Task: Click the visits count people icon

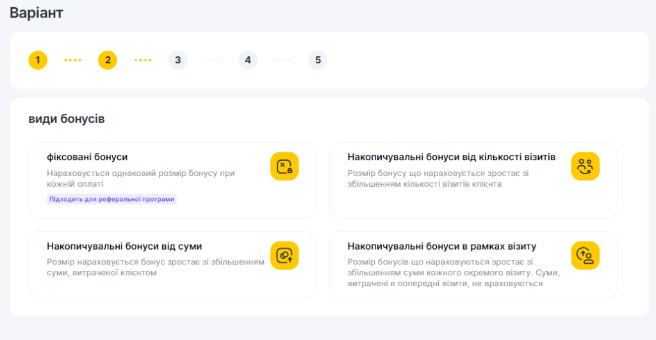Action: [585, 166]
